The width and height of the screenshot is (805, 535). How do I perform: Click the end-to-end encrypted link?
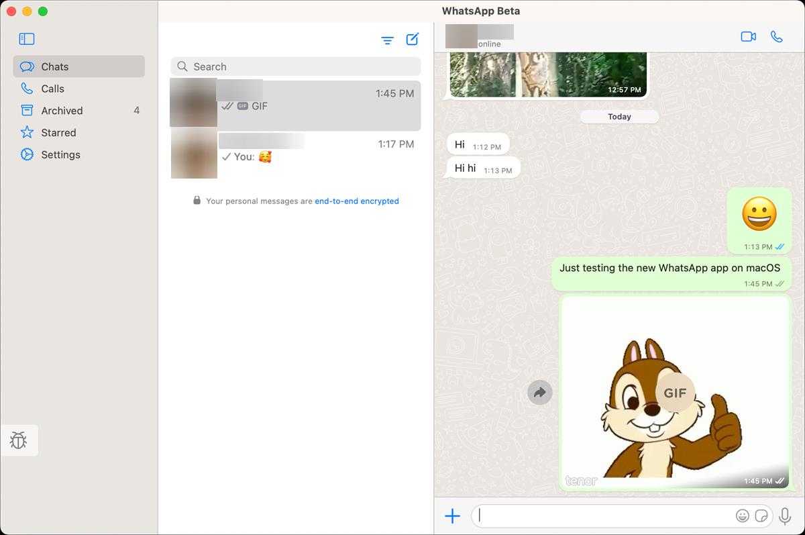[356, 201]
